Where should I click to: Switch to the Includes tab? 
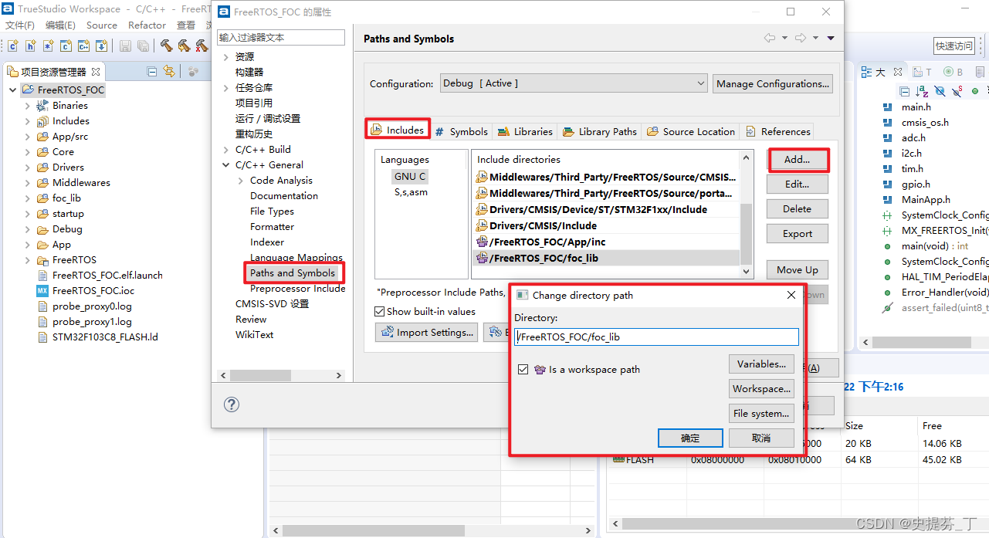pos(398,130)
